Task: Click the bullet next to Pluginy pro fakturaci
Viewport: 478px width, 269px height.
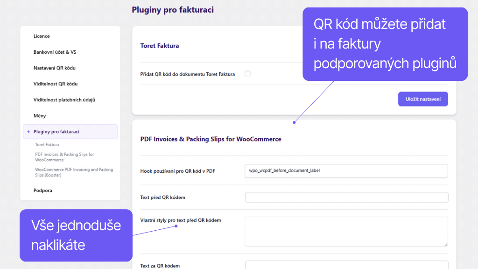Action: [28, 131]
